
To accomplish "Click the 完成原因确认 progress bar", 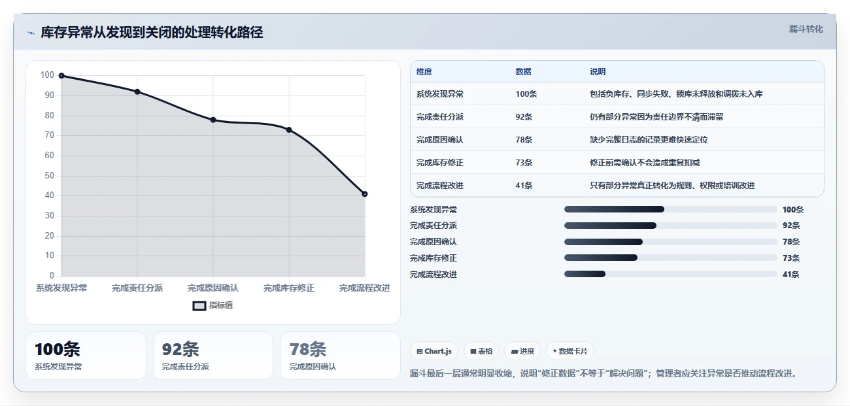I will pyautogui.click(x=671, y=242).
